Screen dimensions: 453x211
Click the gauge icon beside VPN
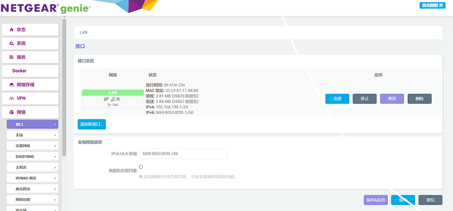click(12, 99)
